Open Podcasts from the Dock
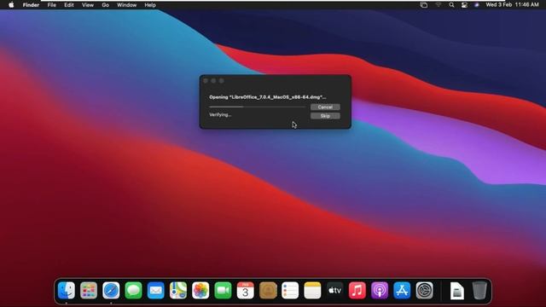The image size is (546, 307). click(380, 290)
